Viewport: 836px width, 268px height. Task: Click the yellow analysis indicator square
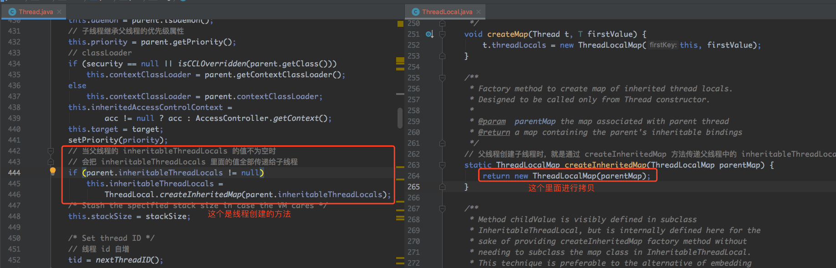[400, 24]
